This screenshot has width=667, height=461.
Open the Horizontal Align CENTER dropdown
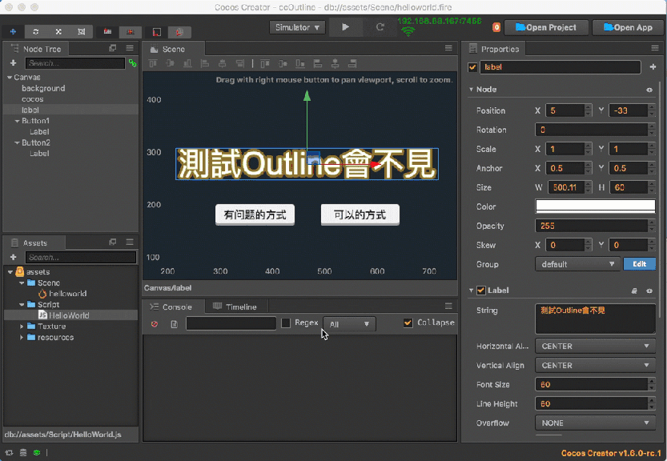click(595, 347)
